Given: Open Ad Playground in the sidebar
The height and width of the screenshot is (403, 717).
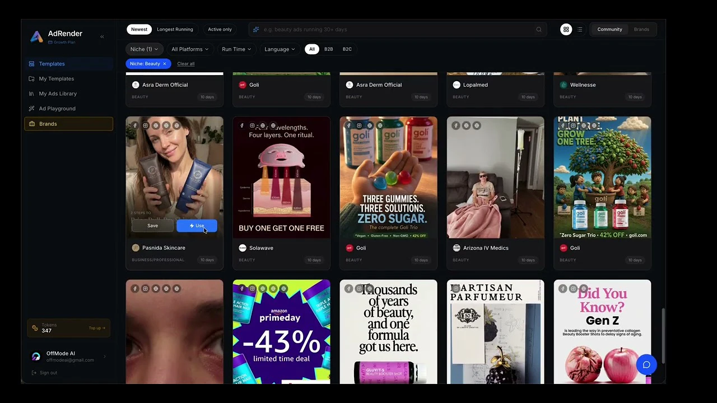Looking at the screenshot, I should [68, 109].
